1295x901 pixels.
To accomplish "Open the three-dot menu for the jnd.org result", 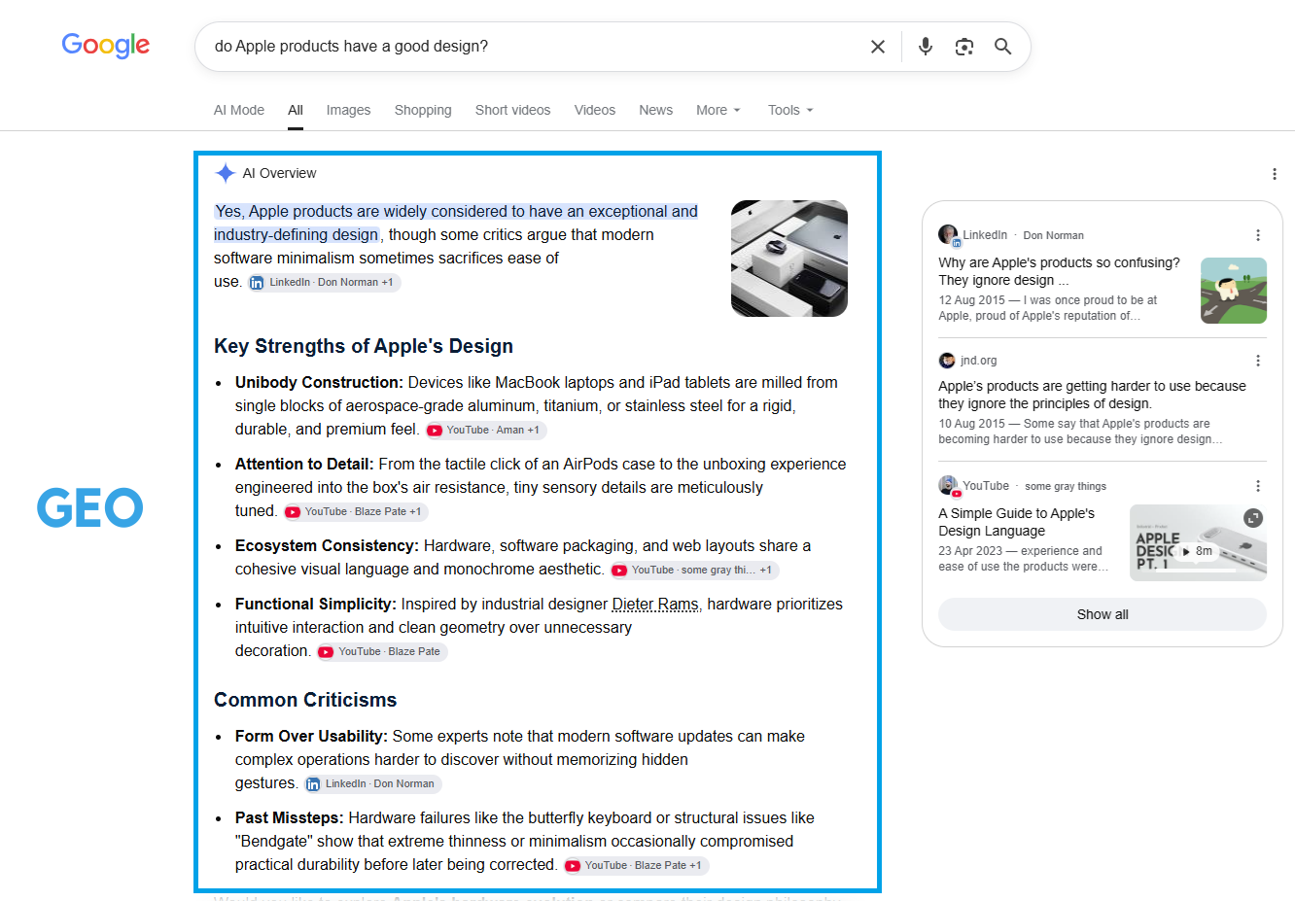I will click(1258, 361).
